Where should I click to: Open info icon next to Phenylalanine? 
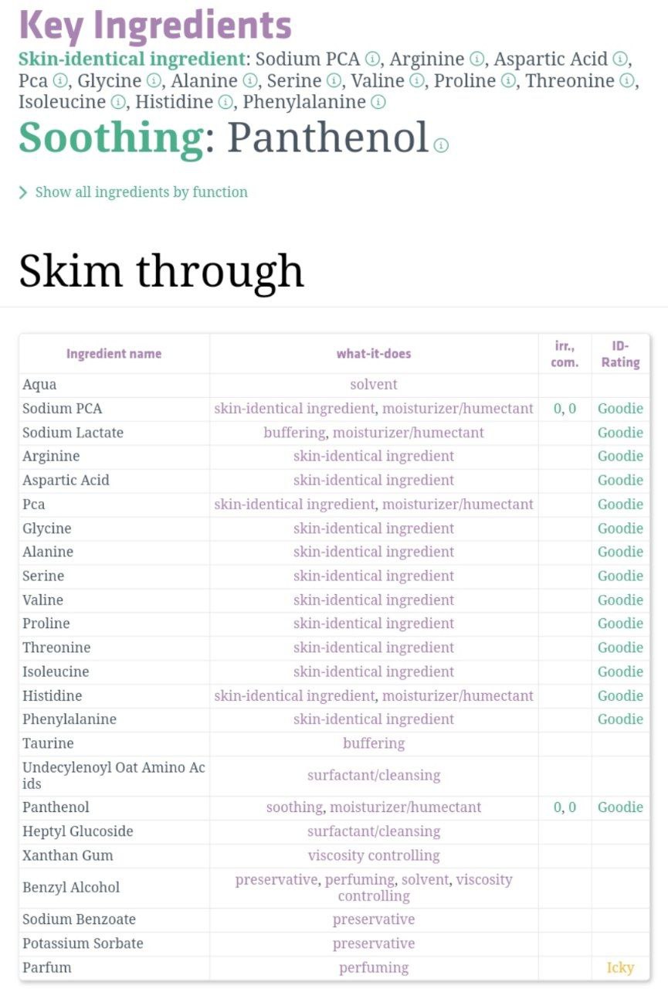[x=378, y=102]
